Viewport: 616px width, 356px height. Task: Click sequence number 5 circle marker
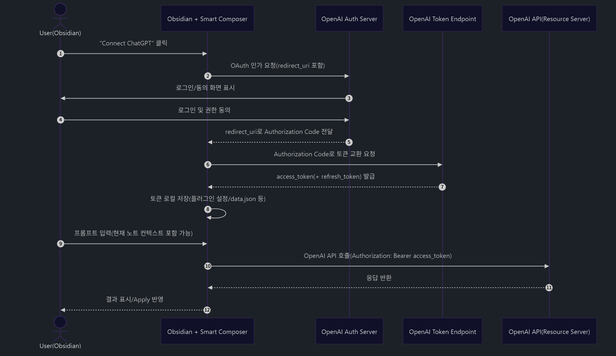pos(349,142)
